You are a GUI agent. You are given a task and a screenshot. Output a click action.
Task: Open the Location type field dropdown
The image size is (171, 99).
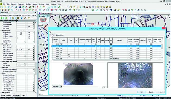34,22
